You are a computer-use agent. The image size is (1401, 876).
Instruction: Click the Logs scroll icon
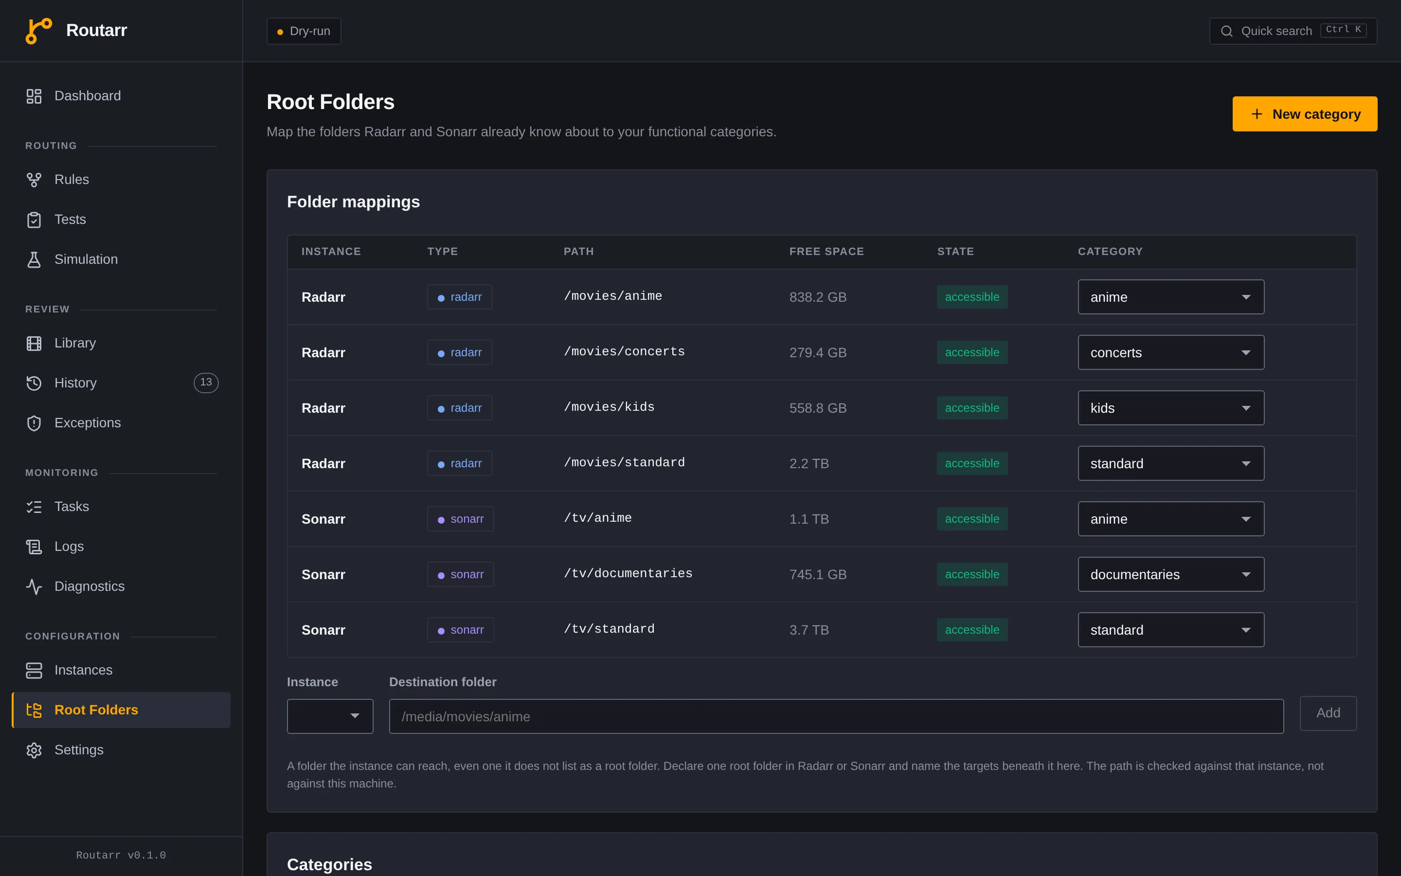pyautogui.click(x=34, y=547)
